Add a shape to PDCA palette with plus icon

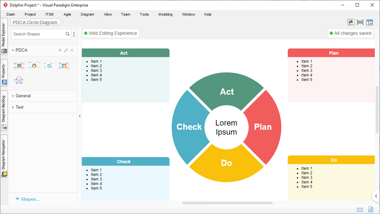pyautogui.click(x=60, y=50)
